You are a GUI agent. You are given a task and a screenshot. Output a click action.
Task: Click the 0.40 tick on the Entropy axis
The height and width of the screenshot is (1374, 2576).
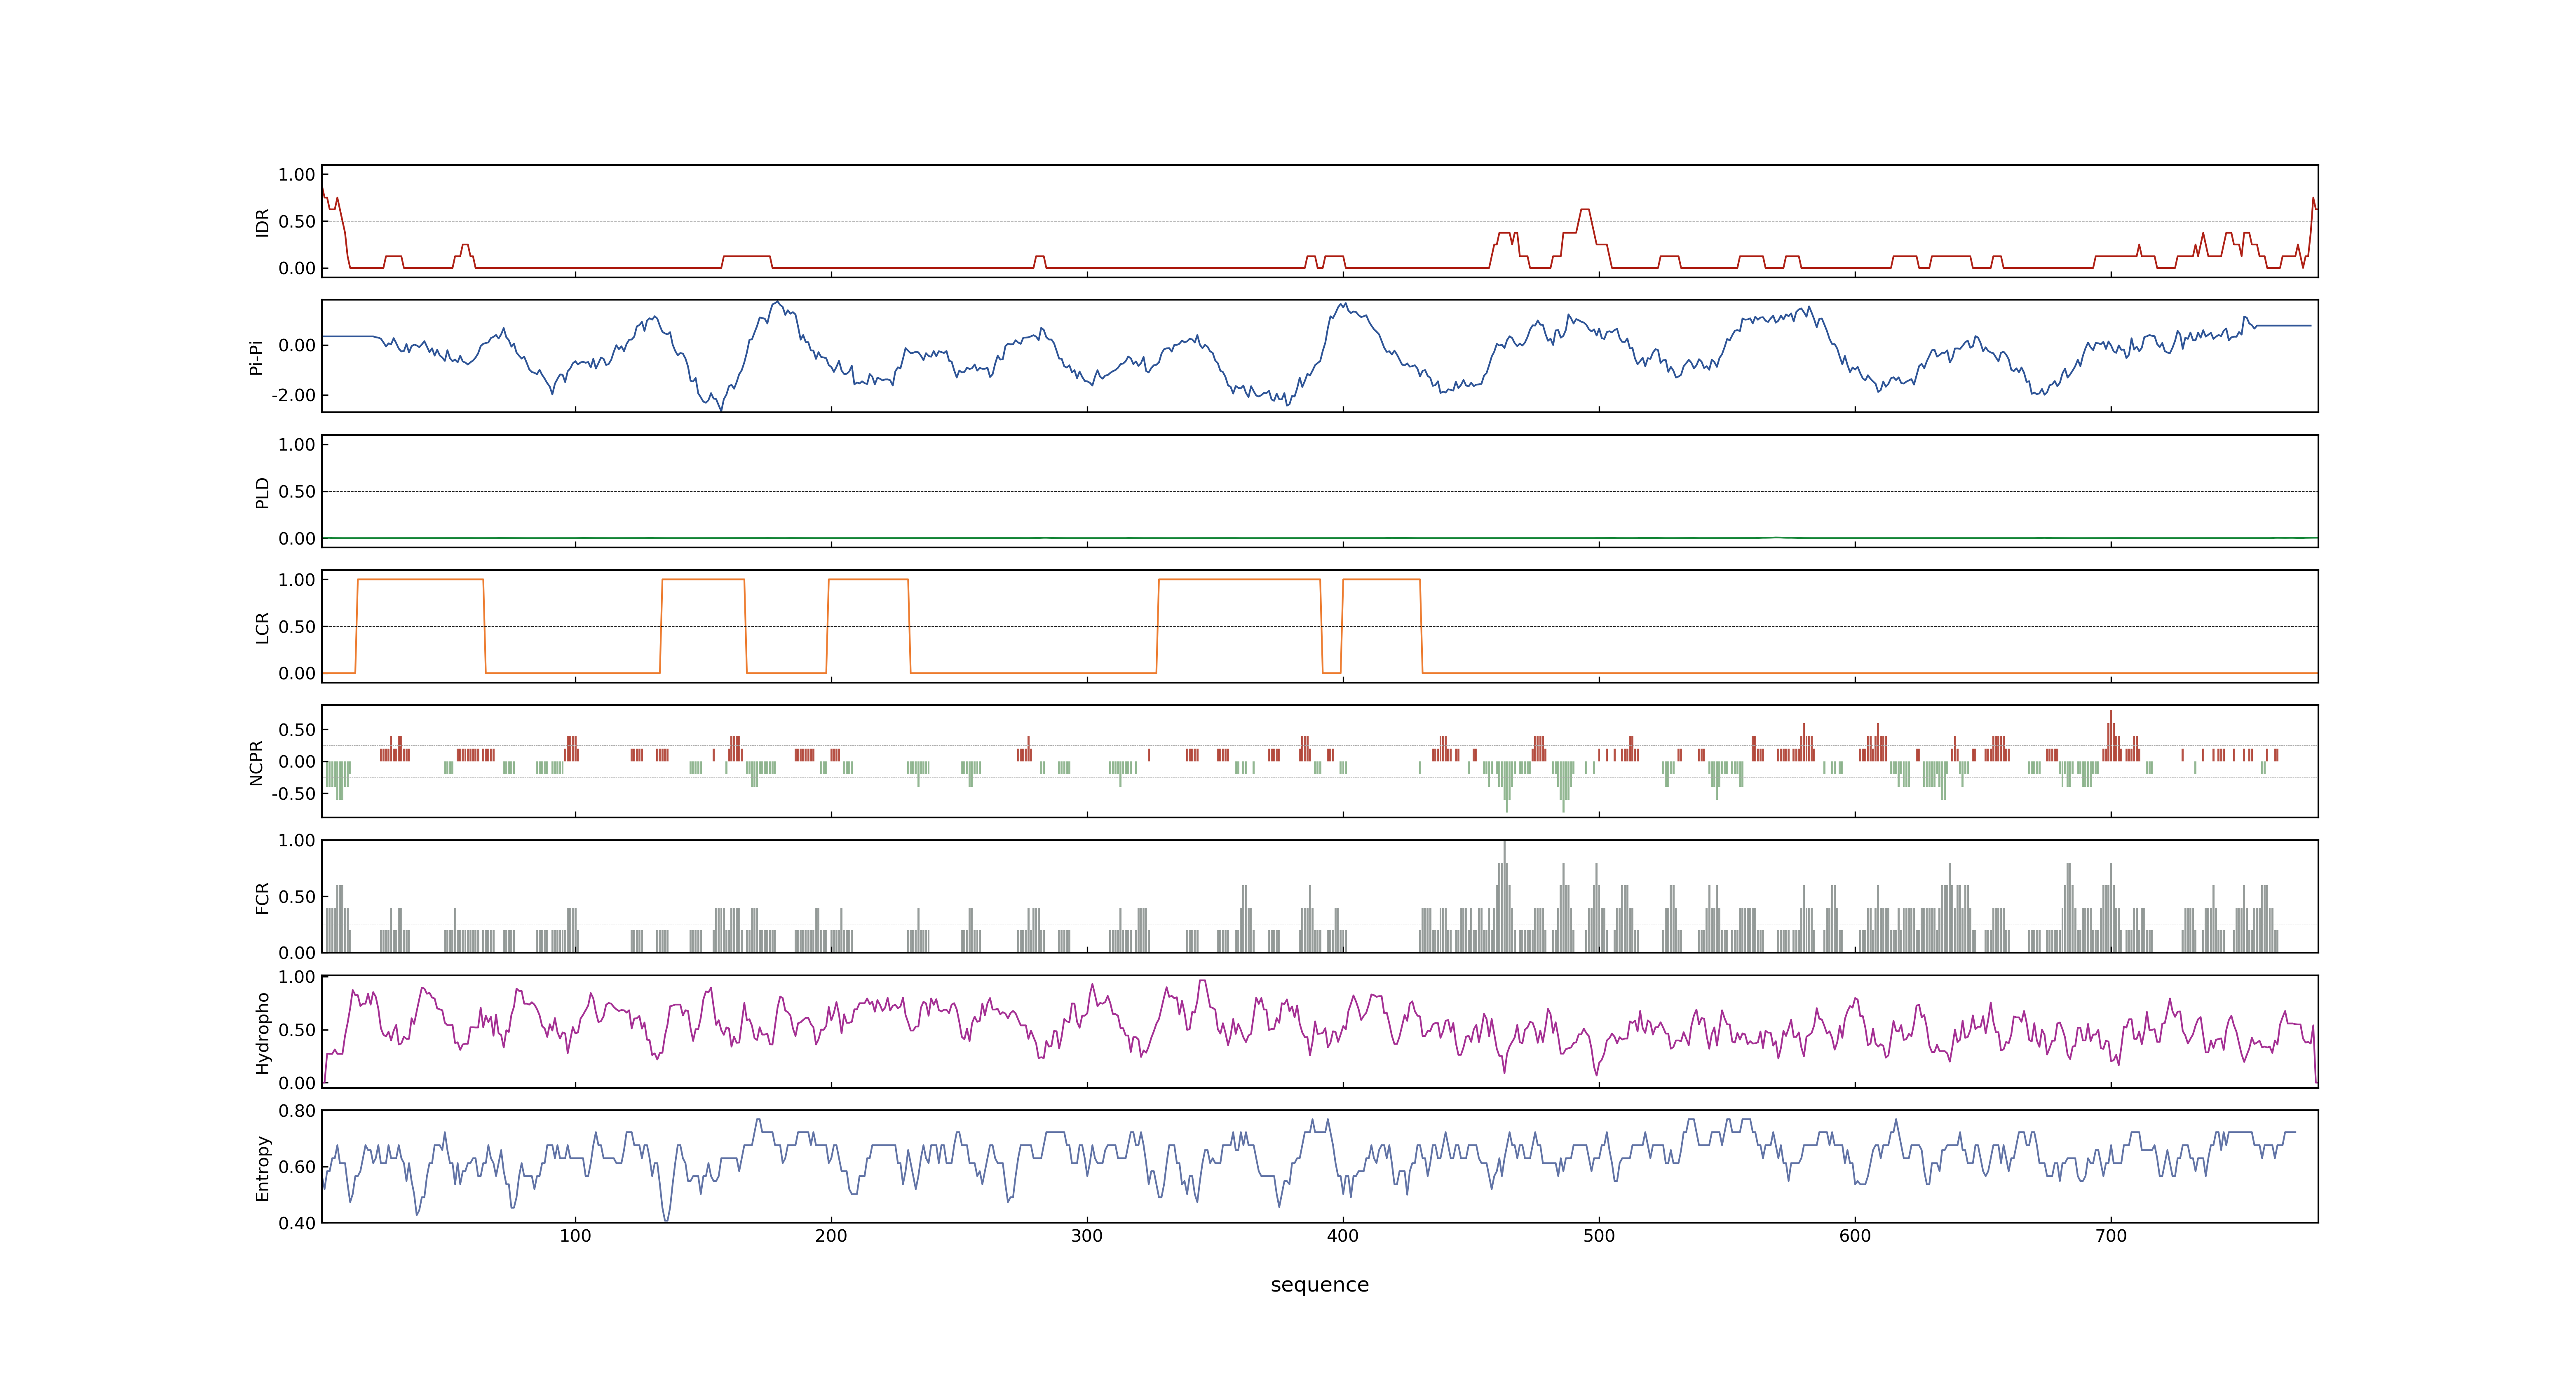click(x=297, y=1223)
